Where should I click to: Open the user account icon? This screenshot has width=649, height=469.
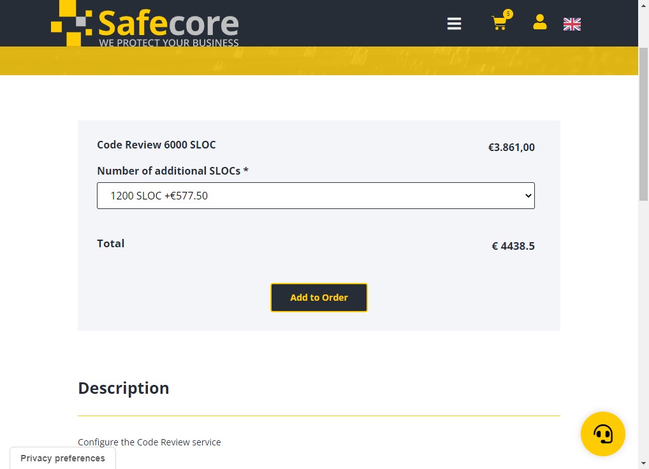point(540,22)
